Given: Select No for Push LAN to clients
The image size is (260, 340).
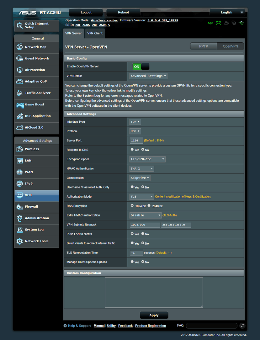Looking at the screenshot, I should click(143, 234).
